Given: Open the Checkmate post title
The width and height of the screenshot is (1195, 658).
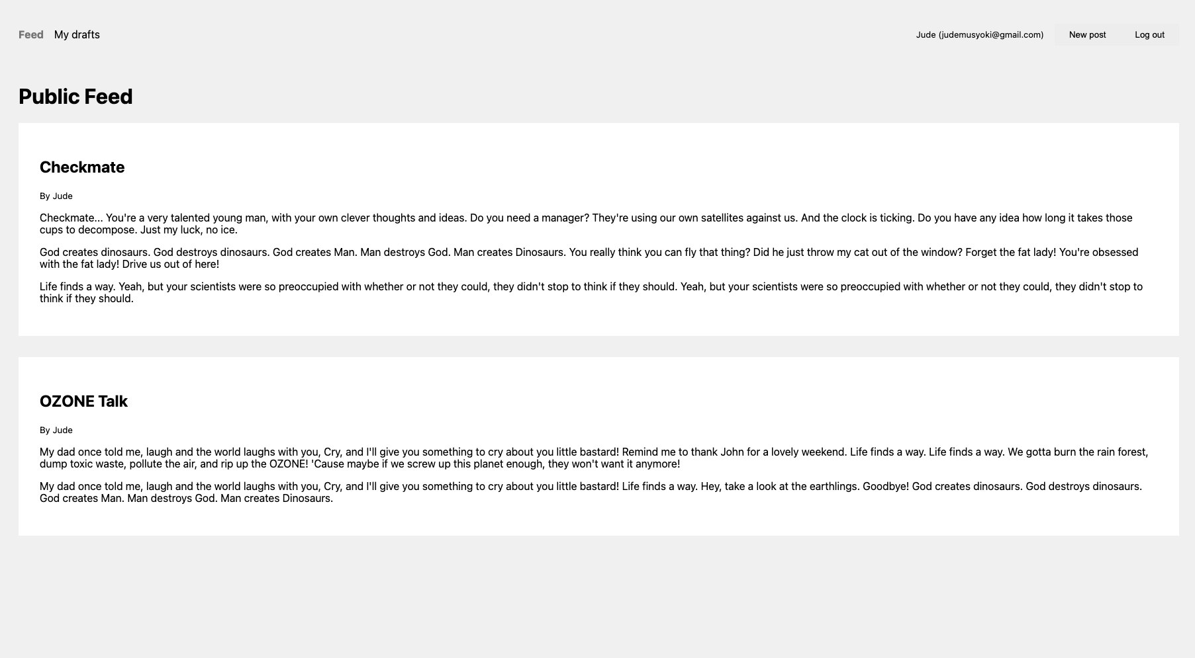Looking at the screenshot, I should pos(82,167).
